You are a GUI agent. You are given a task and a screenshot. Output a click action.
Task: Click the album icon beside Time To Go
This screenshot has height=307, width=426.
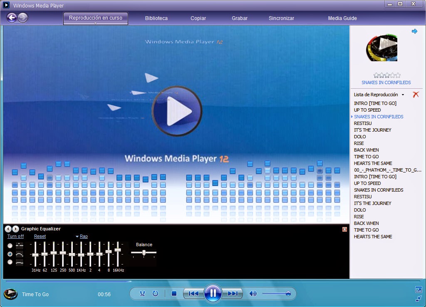point(10,294)
